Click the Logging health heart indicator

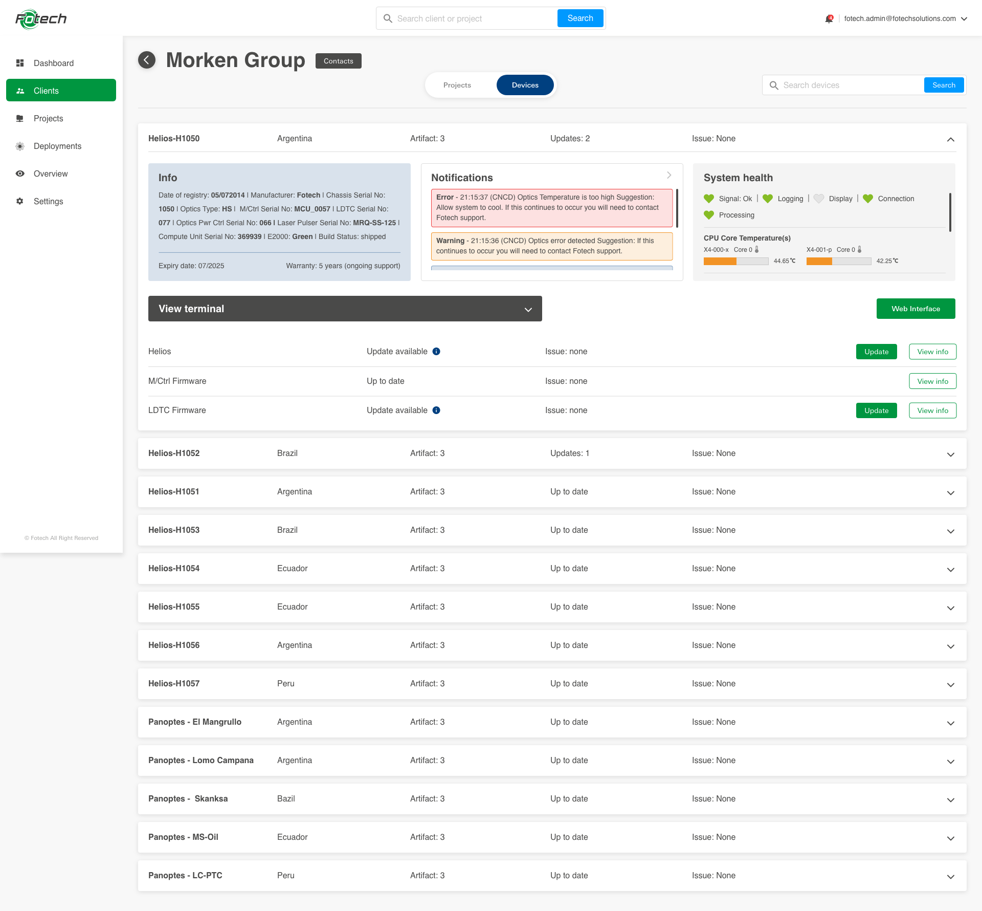(x=768, y=199)
